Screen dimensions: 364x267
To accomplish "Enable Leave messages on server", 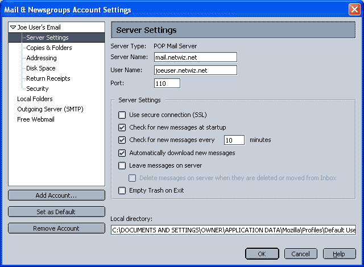I will point(122,165).
